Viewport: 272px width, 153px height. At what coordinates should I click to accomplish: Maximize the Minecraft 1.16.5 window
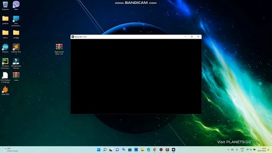pyautogui.click(x=192, y=37)
